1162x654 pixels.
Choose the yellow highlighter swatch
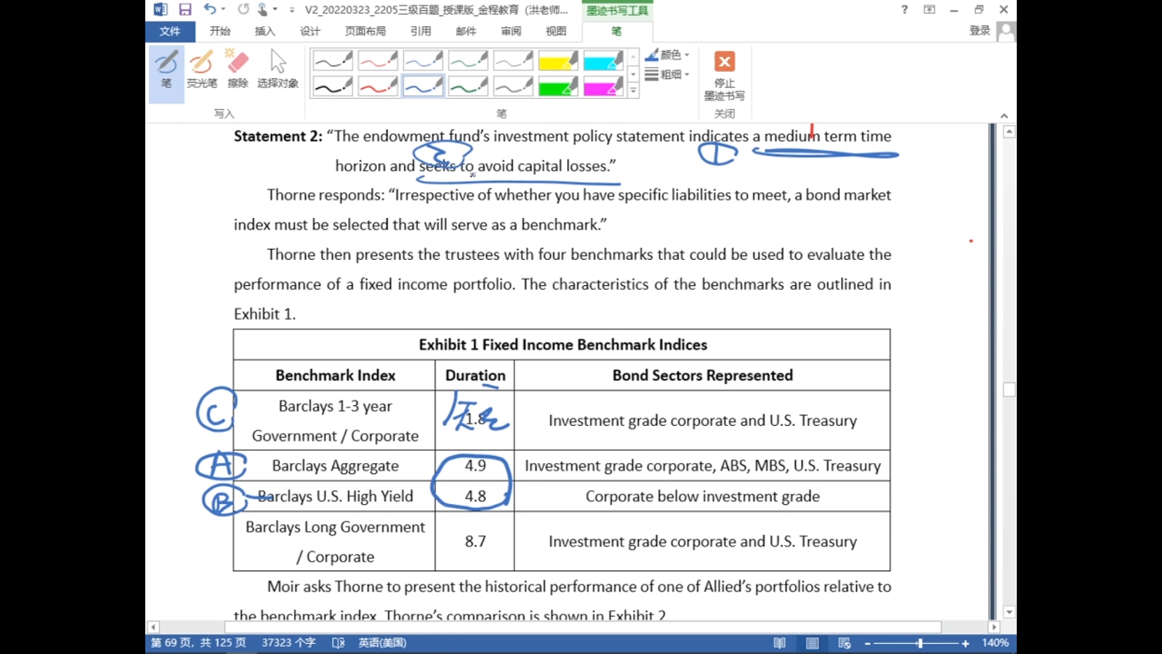(557, 60)
